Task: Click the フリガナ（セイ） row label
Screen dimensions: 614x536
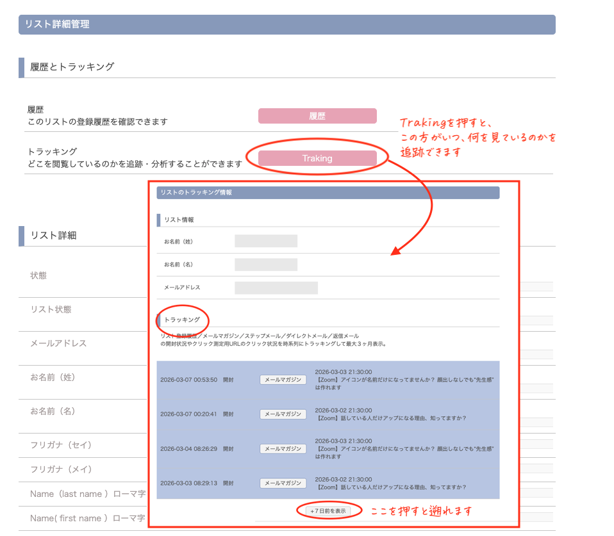Action: pyautogui.click(x=61, y=445)
